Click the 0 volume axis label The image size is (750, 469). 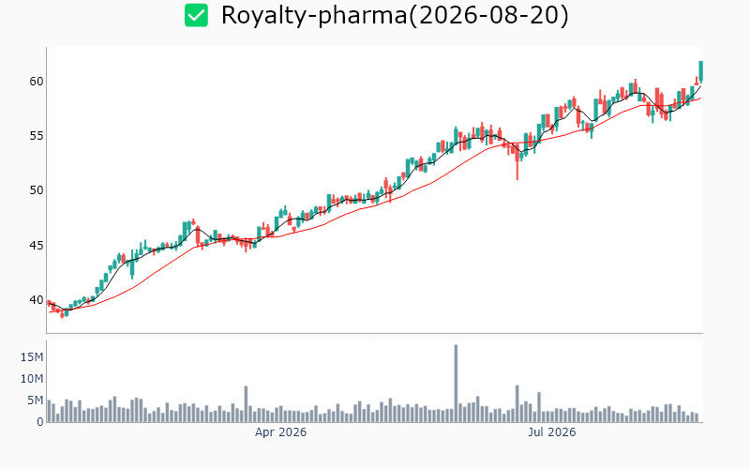click(40, 421)
